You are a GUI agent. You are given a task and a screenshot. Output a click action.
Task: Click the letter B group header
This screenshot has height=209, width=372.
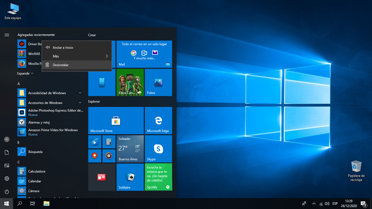pos(19,142)
